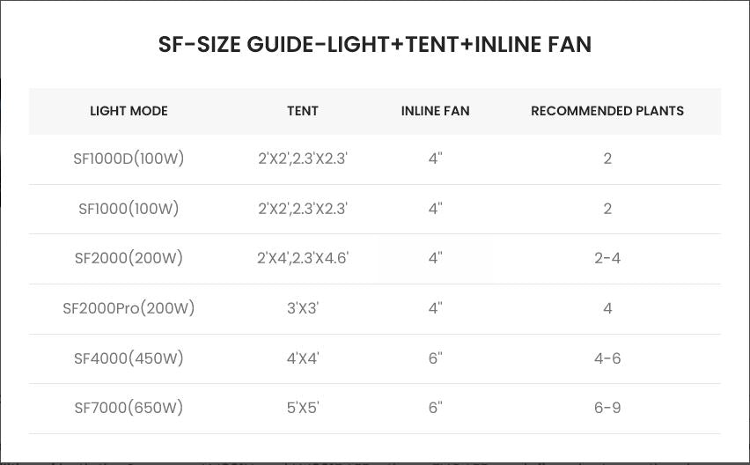Screen dimensions: 750x465
Task: Select the LIGHT MODE column header
Action: (x=129, y=111)
